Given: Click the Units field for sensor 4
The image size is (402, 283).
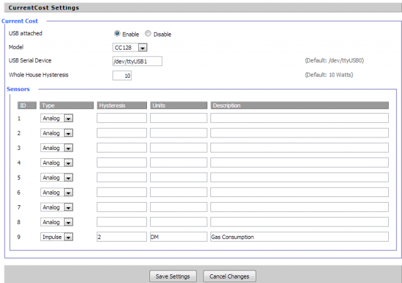Looking at the screenshot, I should pos(178,163).
